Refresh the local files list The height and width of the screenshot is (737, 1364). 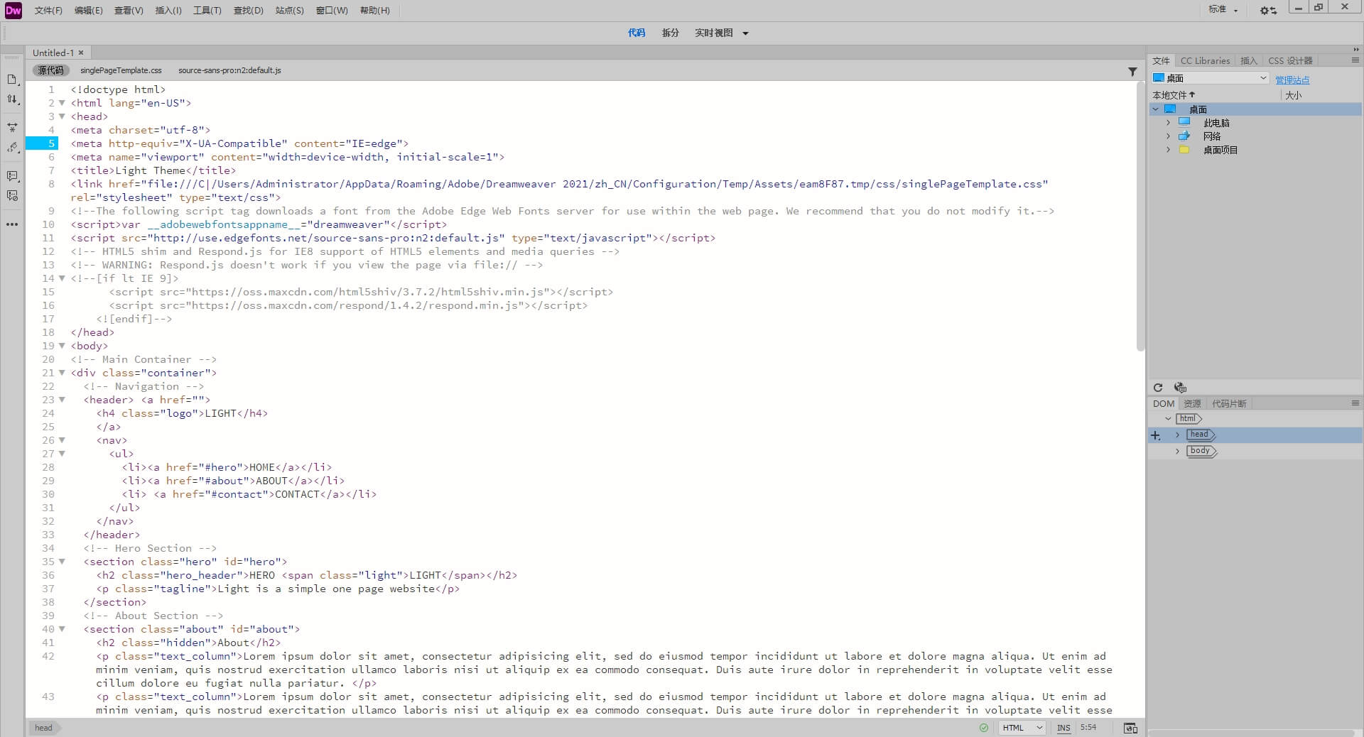click(x=1158, y=388)
